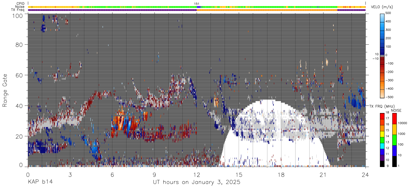Pick the orange 1000-10000 noise swatch

394,129
